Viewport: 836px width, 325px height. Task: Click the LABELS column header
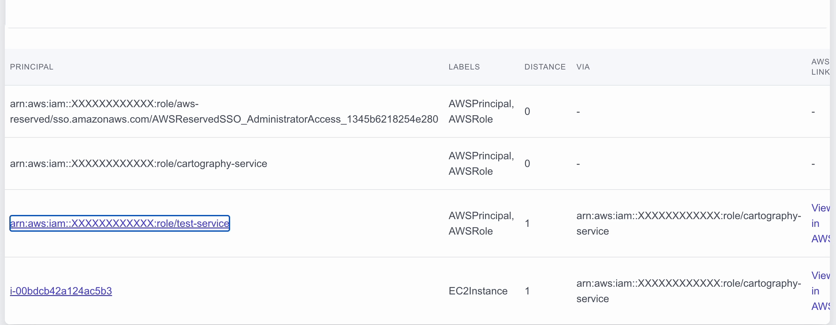point(464,67)
